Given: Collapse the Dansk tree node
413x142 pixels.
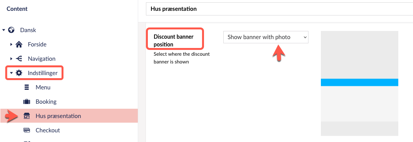Looking at the screenshot, I should tap(4, 30).
